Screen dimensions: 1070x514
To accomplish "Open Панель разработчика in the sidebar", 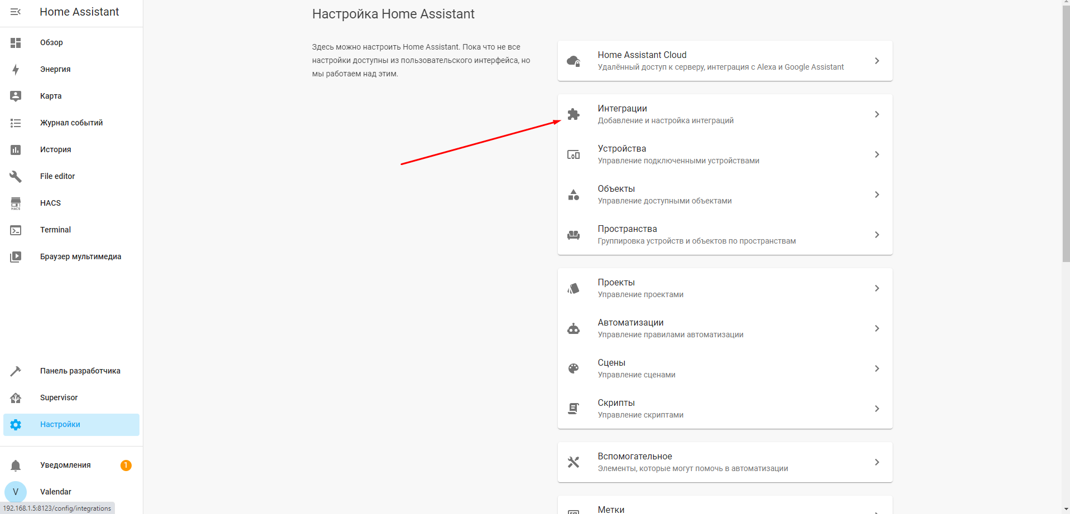I will point(71,371).
